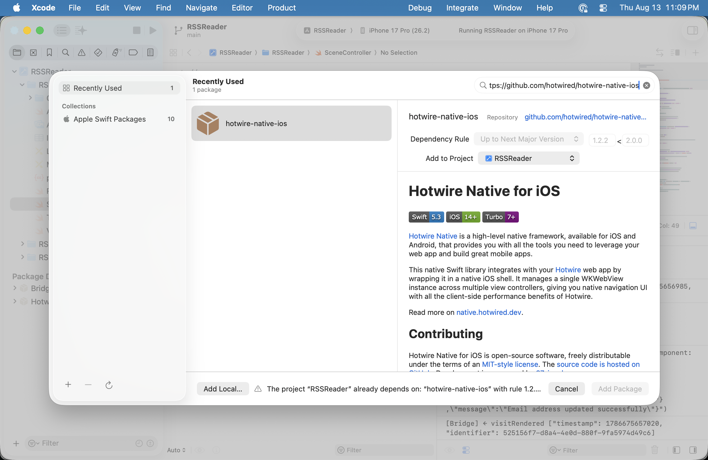Open the Project navigator folder icon

[17, 53]
